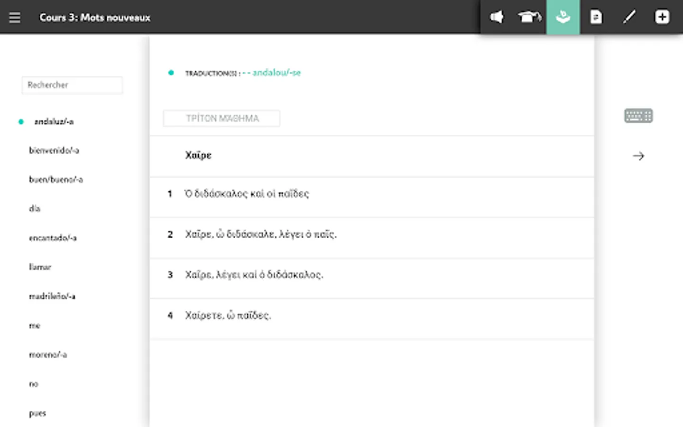The height and width of the screenshot is (427, 683).
Task: Go to next with the right arrow
Action: pyautogui.click(x=638, y=156)
